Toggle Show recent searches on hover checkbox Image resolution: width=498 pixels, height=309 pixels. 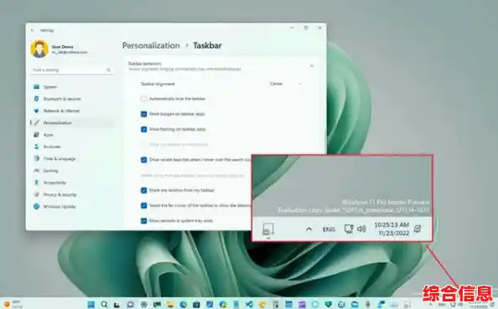143,160
